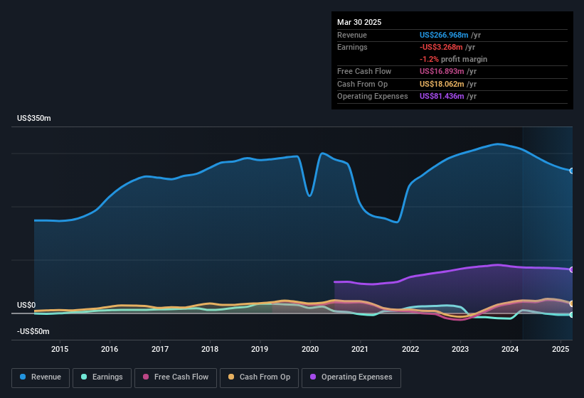Click the Cash From Op label in tooltip

362,84
